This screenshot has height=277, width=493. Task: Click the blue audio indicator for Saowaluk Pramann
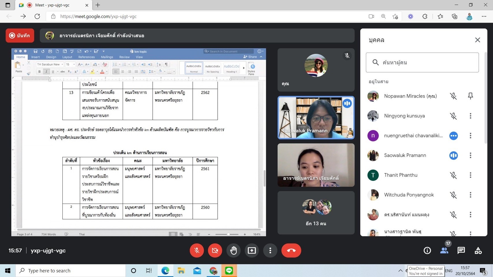point(453,156)
